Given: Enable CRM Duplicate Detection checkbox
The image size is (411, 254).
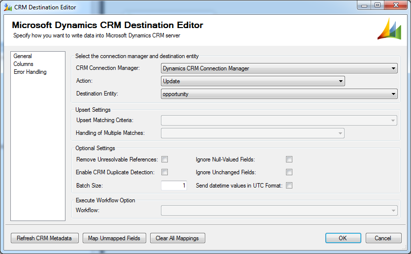Looking at the screenshot, I should [164, 172].
